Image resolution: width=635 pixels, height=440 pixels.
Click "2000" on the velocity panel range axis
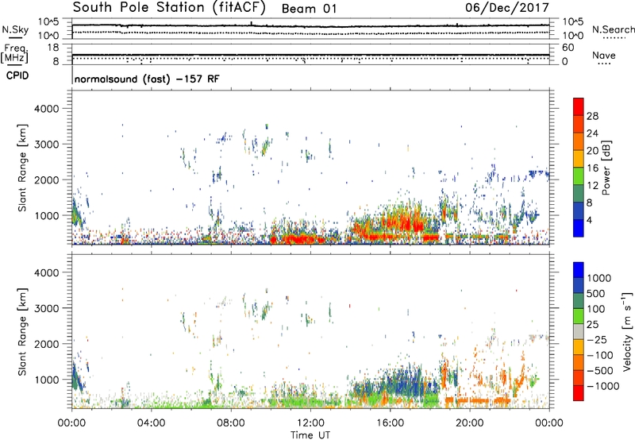point(46,344)
